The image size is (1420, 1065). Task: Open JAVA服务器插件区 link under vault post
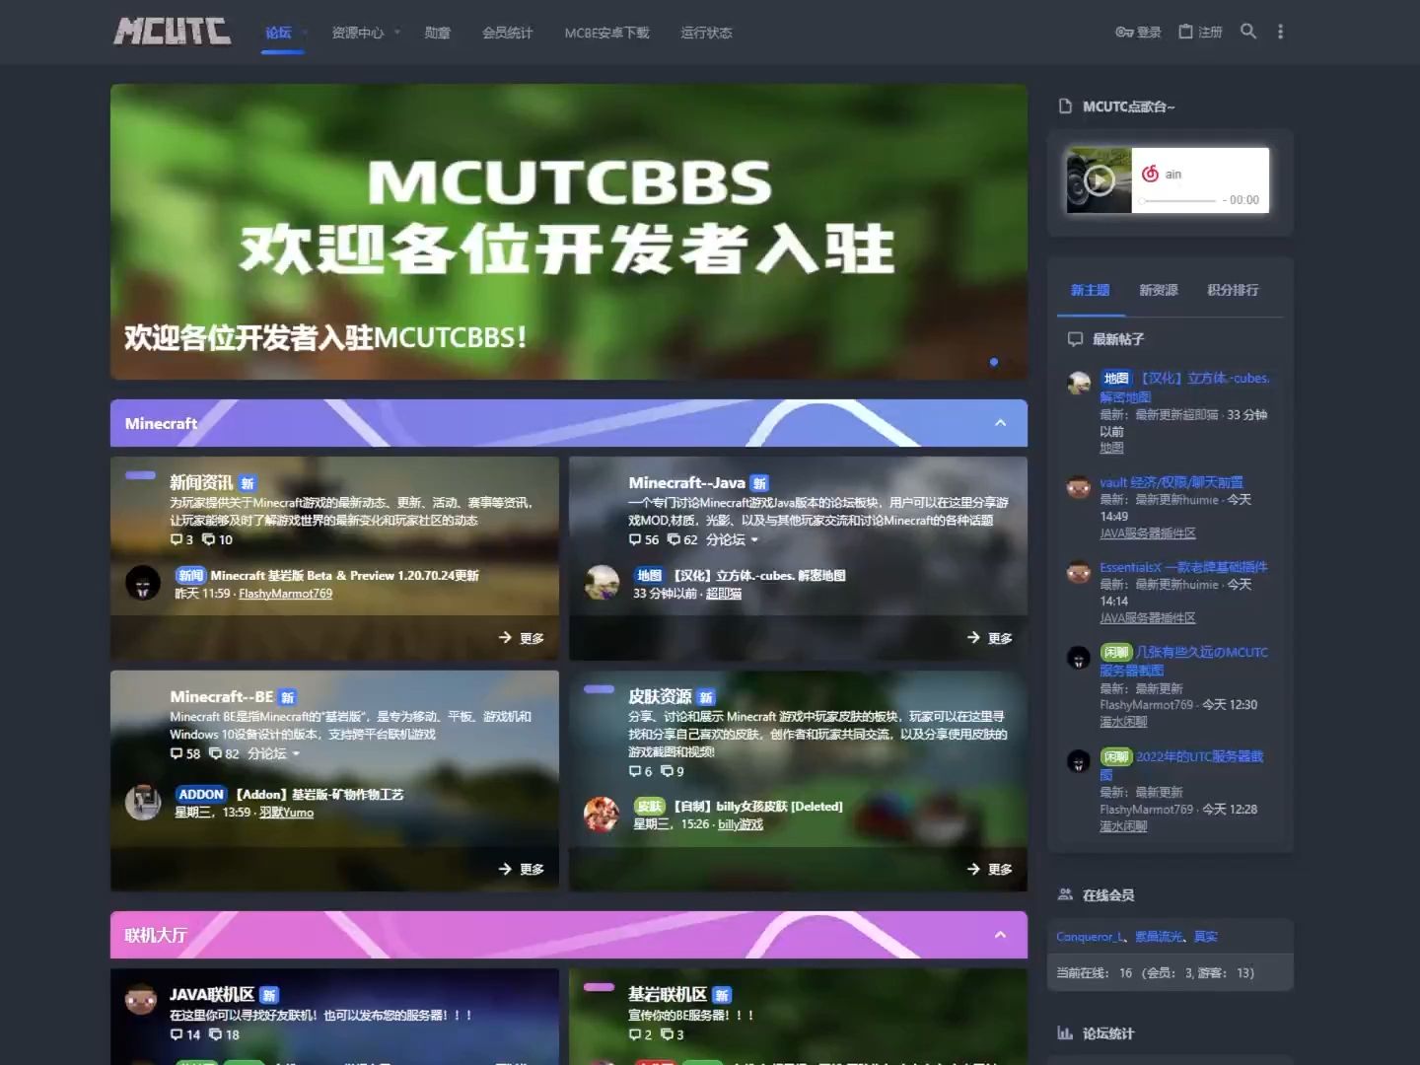[1148, 533]
